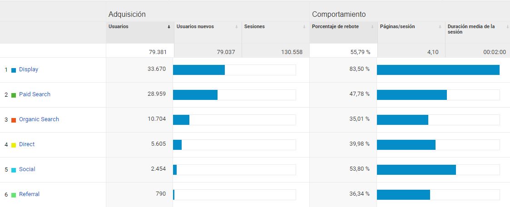Click Paid Search bounce rate 47,78 %

click(359, 94)
